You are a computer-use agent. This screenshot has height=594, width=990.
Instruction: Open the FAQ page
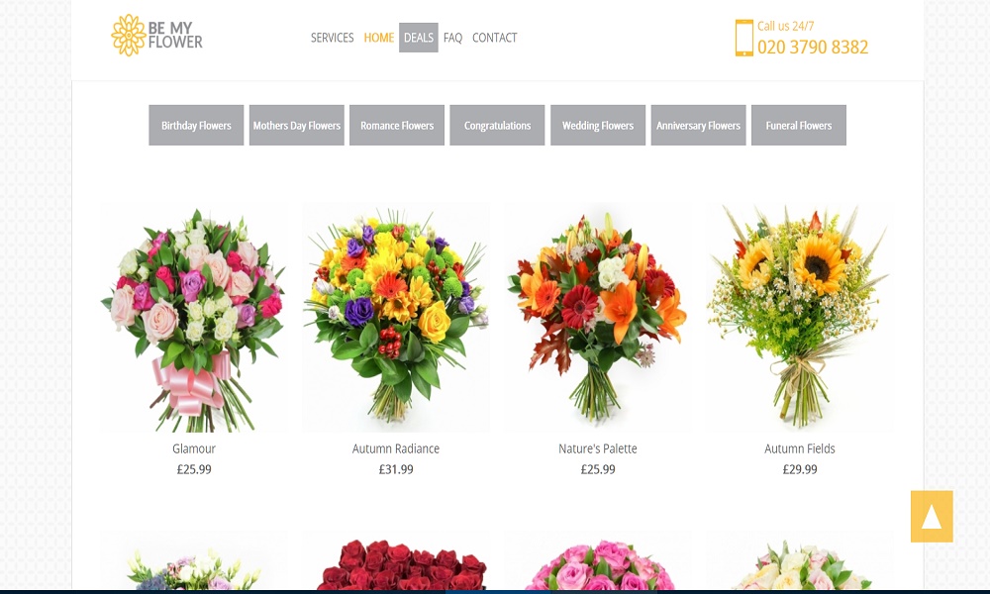(x=452, y=38)
